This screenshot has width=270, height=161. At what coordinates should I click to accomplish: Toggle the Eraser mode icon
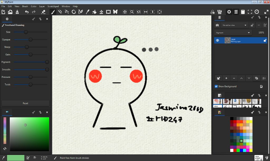(x=44, y=12)
